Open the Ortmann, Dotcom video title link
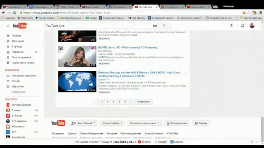Viewport: 264px width, 148px height. coord(139,74)
